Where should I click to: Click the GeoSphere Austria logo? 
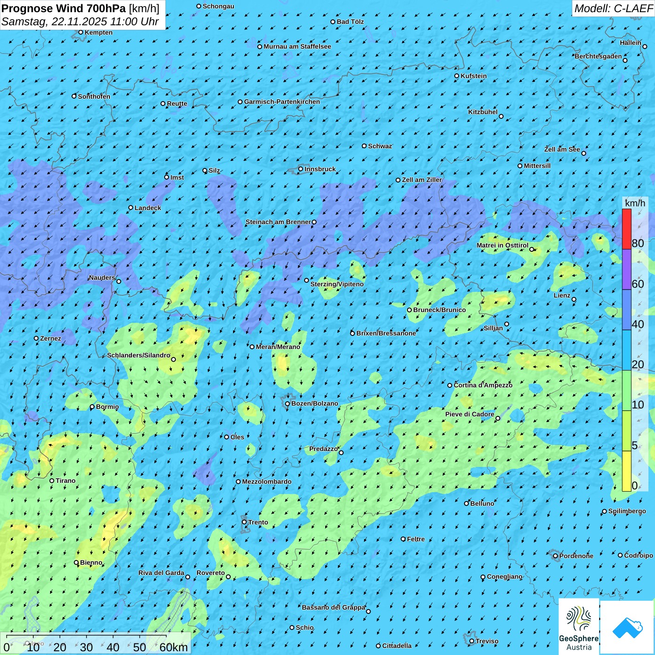(x=579, y=626)
